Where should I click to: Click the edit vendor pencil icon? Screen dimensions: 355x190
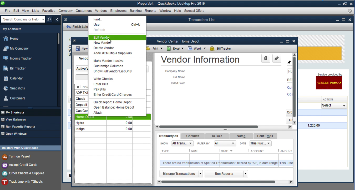(x=276, y=59)
